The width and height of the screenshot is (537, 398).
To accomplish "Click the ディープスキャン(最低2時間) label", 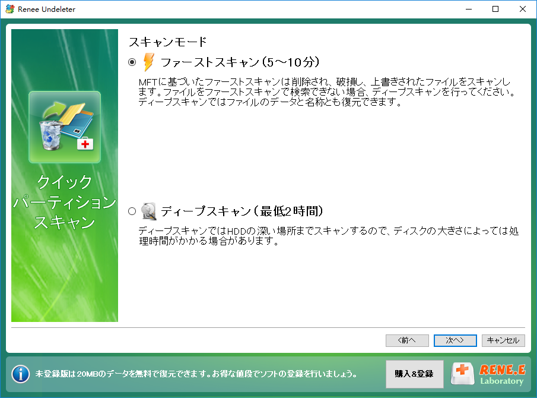I will point(242,211).
